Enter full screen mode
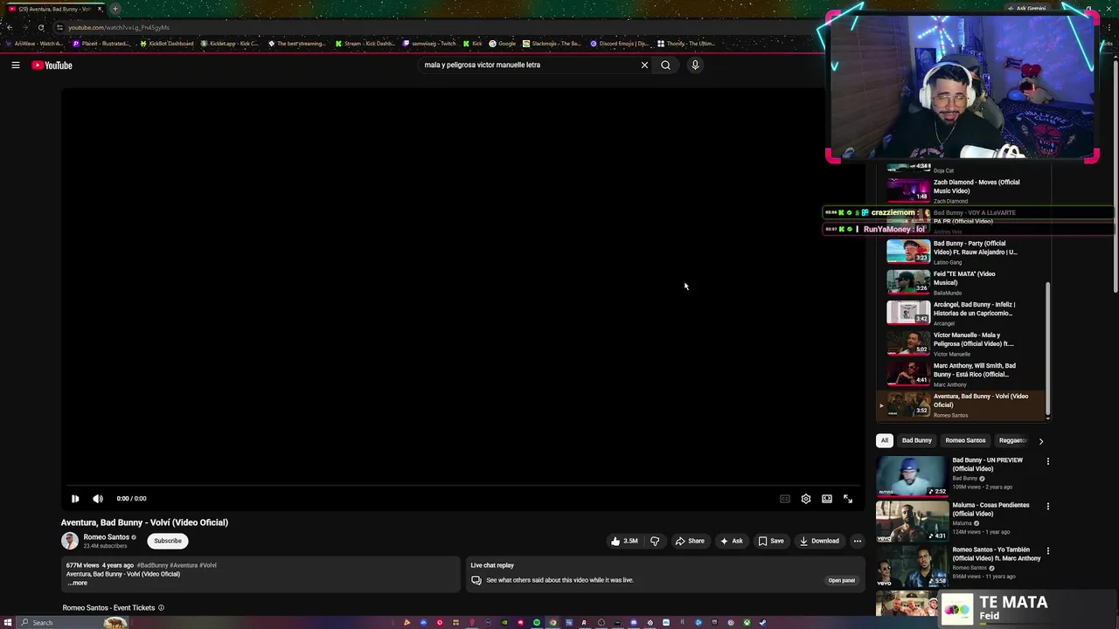 click(848, 499)
